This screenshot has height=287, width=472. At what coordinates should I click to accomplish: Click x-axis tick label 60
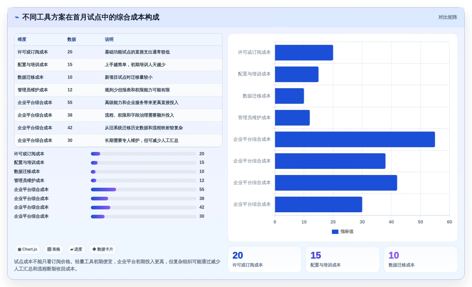[449, 222]
